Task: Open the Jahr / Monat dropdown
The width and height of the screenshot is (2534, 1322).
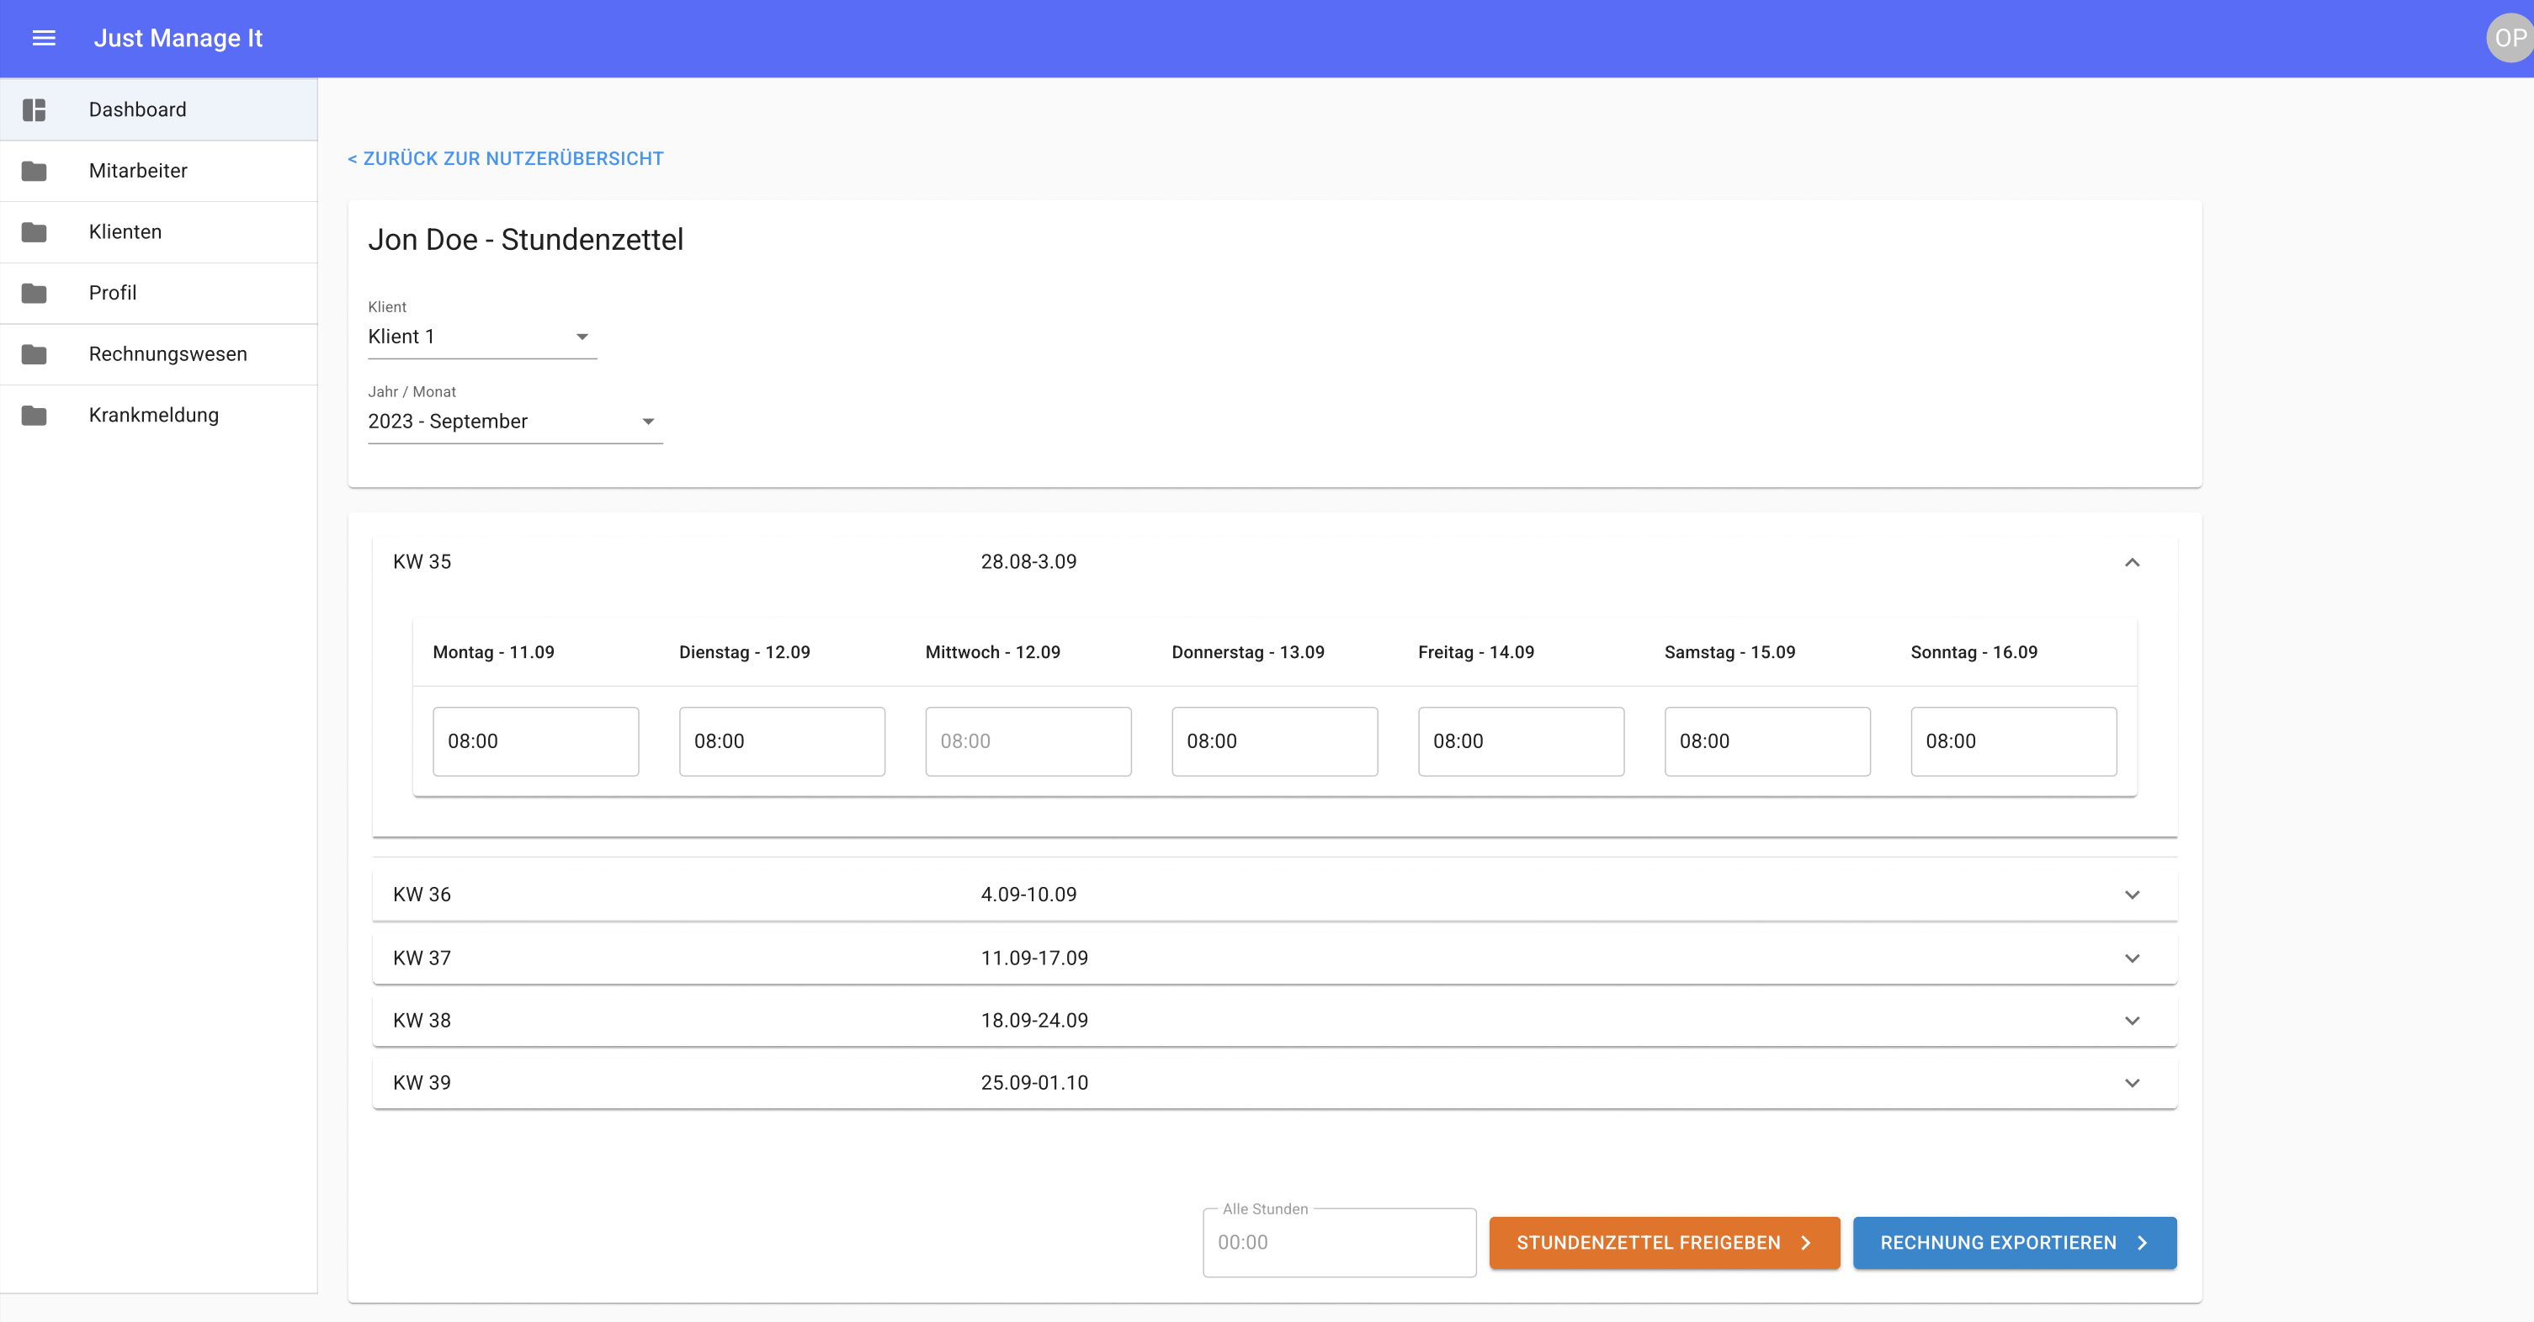Action: [x=514, y=421]
